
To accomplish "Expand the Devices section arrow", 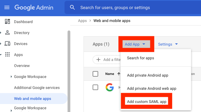I will pyautogui.click(x=1, y=44).
